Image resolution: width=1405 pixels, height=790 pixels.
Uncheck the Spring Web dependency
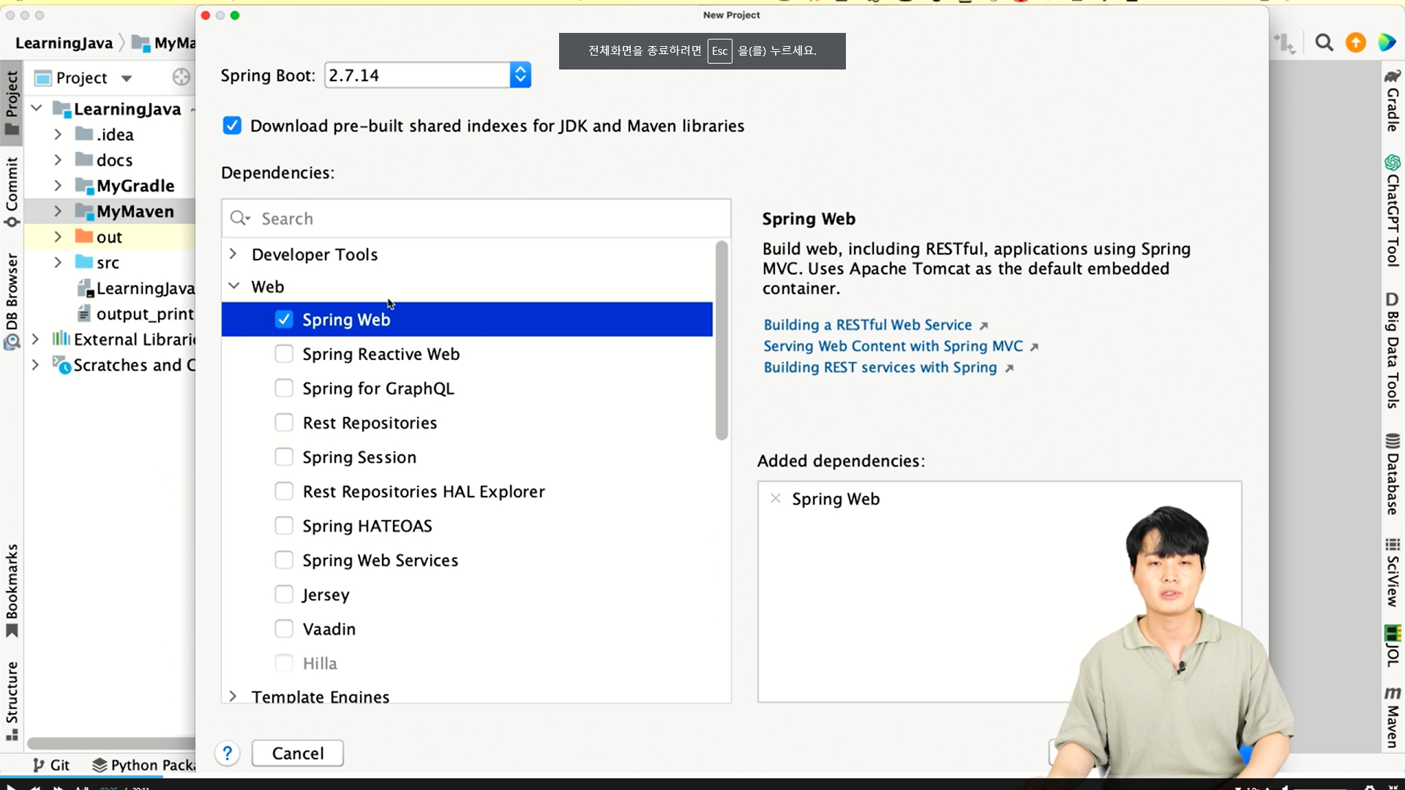(284, 320)
